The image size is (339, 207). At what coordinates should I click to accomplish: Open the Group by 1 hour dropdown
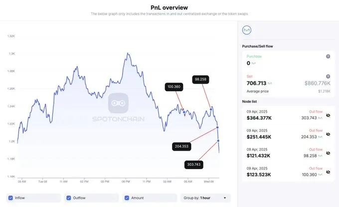[x=205, y=198]
